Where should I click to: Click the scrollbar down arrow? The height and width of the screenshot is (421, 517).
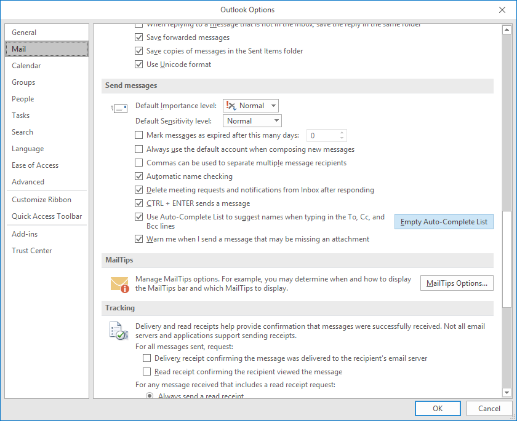coord(507,392)
